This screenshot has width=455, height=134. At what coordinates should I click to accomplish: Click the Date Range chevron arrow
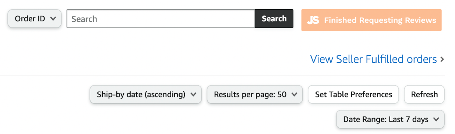click(436, 119)
